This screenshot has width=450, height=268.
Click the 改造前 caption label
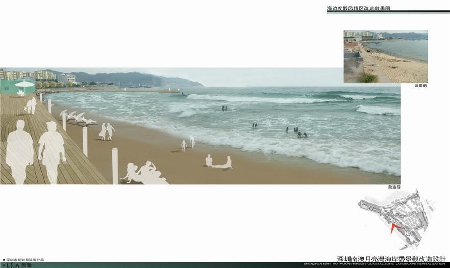(x=421, y=86)
